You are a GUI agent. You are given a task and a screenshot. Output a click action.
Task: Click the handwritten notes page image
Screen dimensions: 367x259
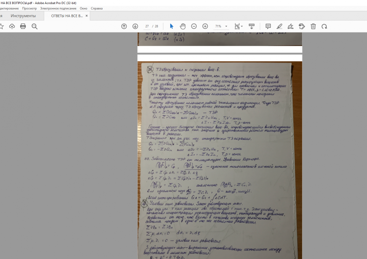coord(219,160)
